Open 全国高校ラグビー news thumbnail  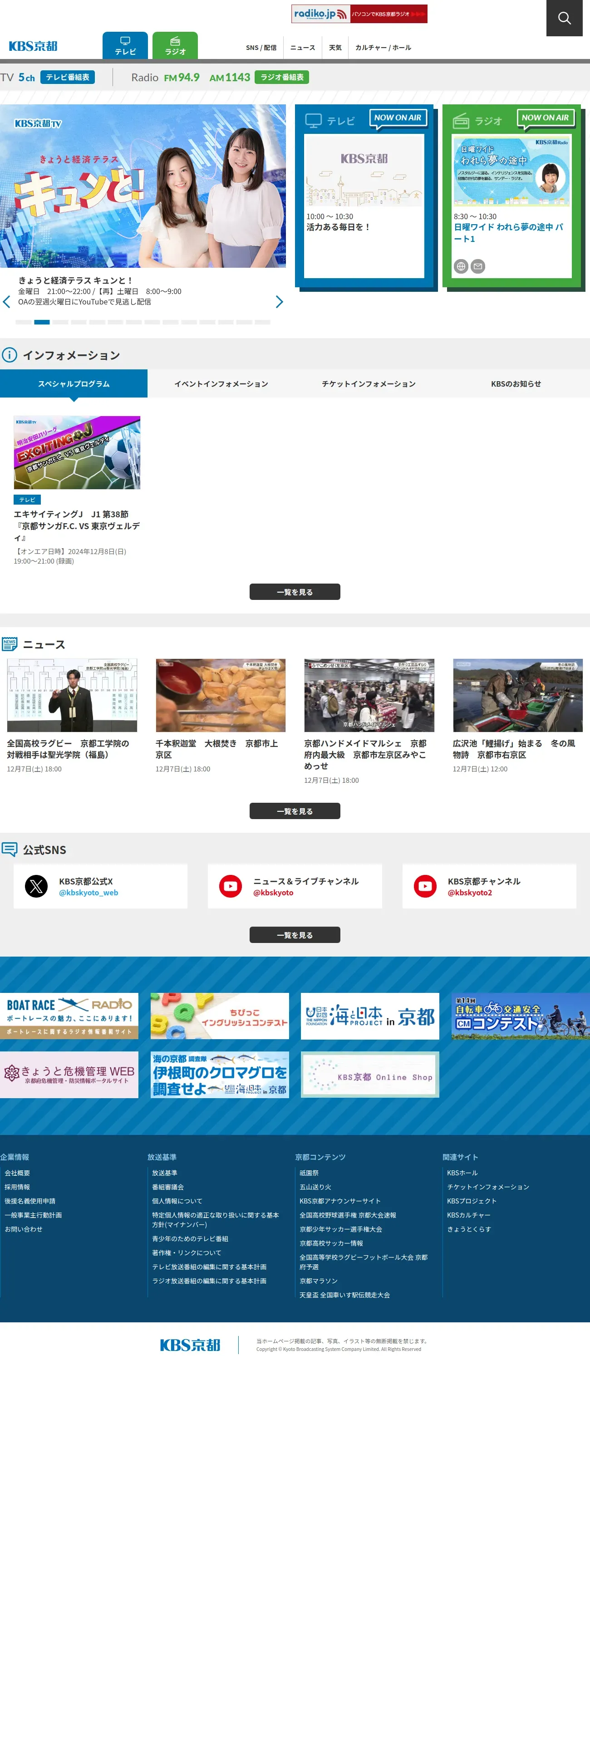(72, 696)
